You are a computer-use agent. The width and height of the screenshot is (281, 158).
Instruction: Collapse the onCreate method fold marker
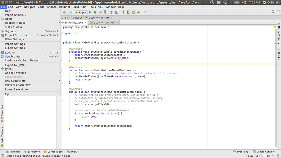pos(62,52)
